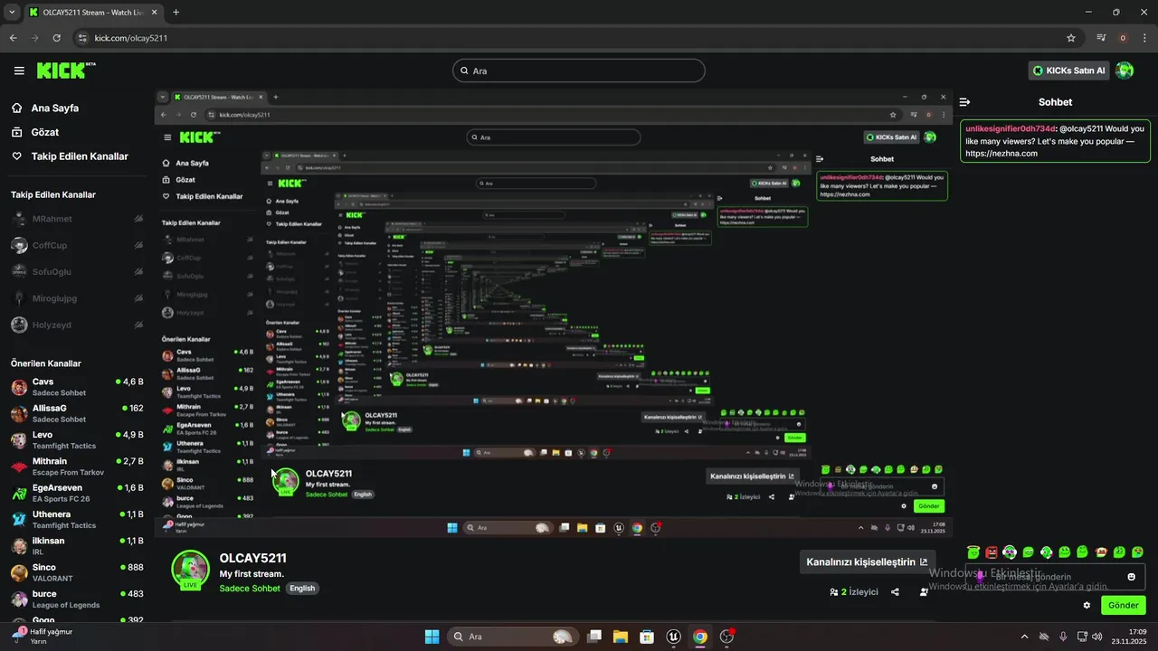Click the large green Gönder button below the chat input
Image resolution: width=1158 pixels, height=651 pixels.
click(x=1124, y=605)
